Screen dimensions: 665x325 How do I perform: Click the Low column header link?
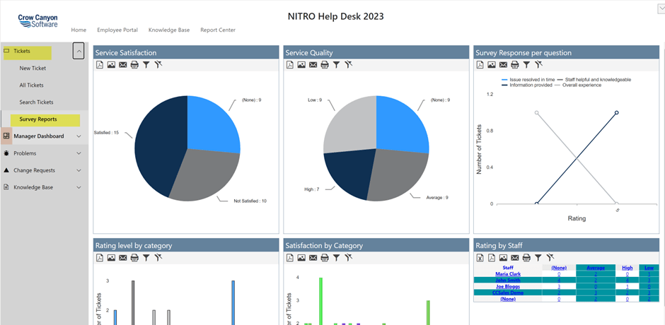pos(649,268)
